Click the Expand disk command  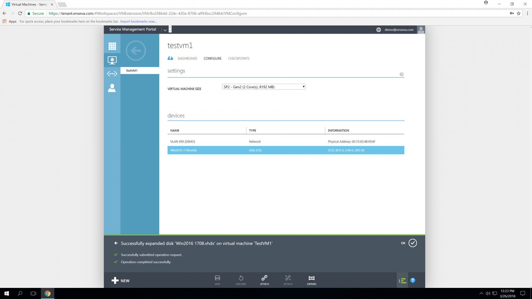(x=312, y=280)
